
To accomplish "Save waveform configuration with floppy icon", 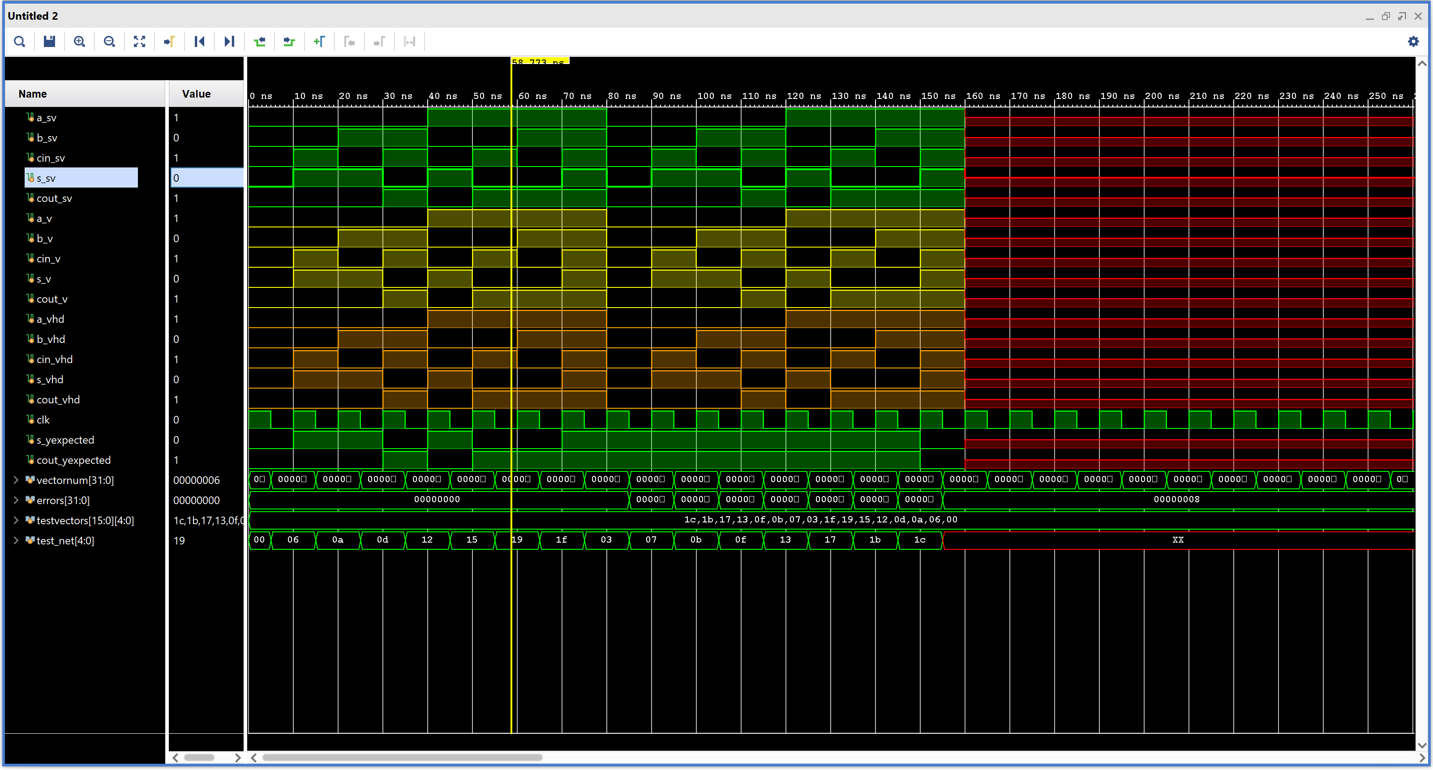I will pos(50,42).
